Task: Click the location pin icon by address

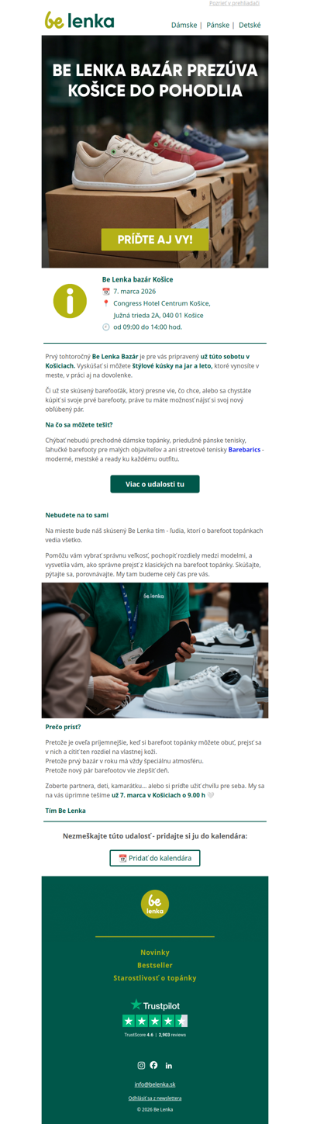Action: [x=106, y=303]
